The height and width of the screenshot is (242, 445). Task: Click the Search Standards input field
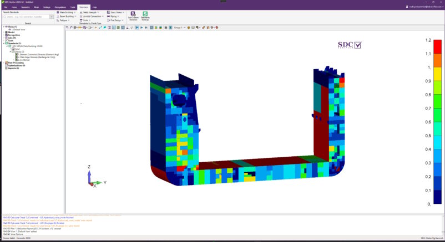coord(26,17)
